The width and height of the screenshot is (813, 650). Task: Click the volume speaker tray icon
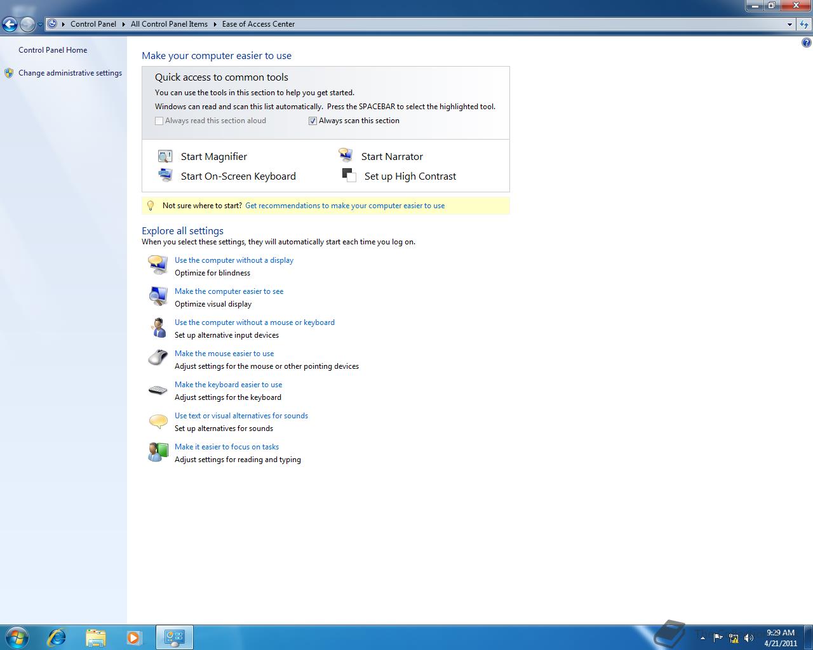point(749,637)
